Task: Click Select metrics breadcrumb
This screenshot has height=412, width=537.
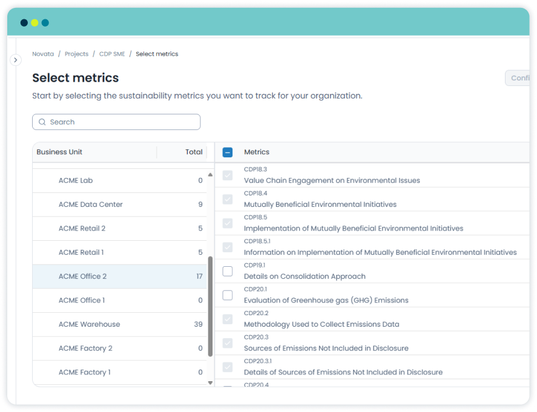Action: (x=157, y=54)
